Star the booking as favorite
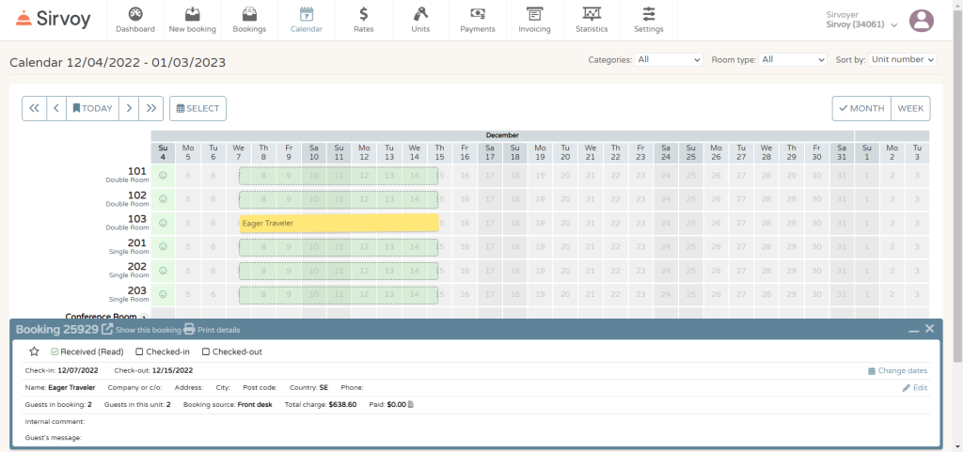The image size is (963, 452). tap(34, 351)
